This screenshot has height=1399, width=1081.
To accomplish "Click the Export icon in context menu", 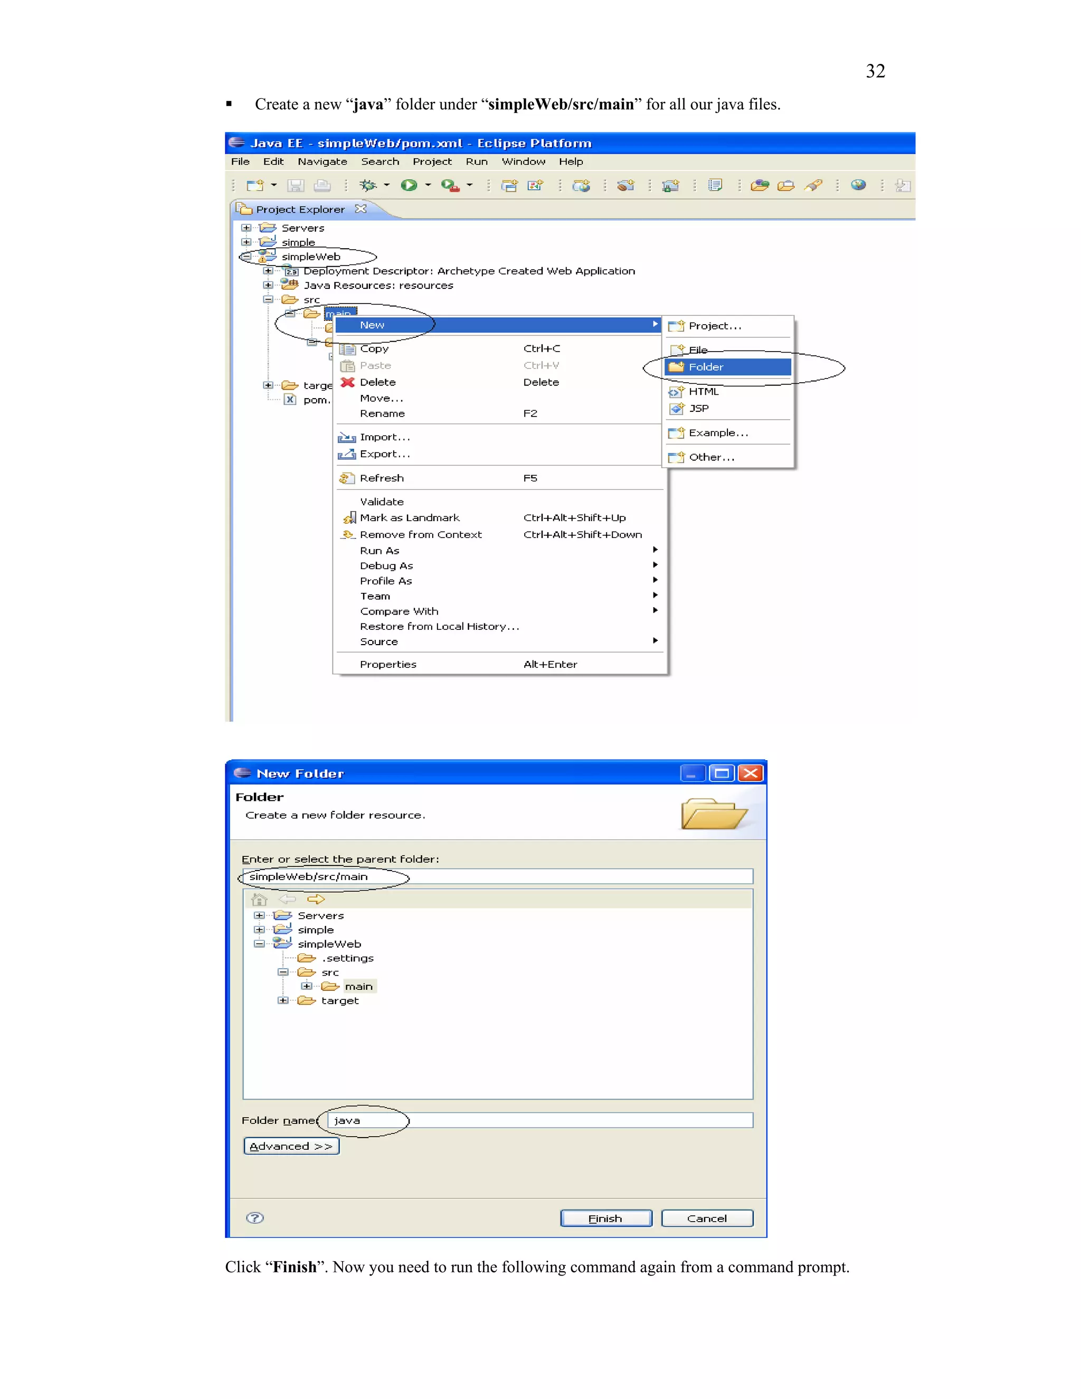I will click(x=347, y=454).
